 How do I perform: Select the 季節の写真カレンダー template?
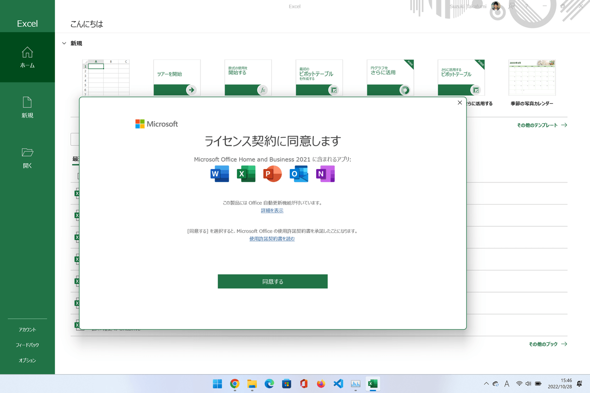click(x=532, y=78)
